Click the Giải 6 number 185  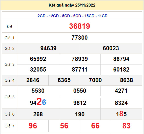pos(121,114)
